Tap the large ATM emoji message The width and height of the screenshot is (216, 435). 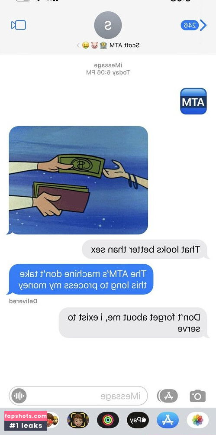tap(193, 101)
